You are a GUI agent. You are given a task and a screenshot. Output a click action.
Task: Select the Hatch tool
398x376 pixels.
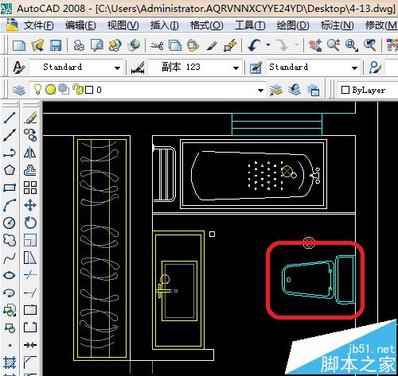click(x=10, y=362)
